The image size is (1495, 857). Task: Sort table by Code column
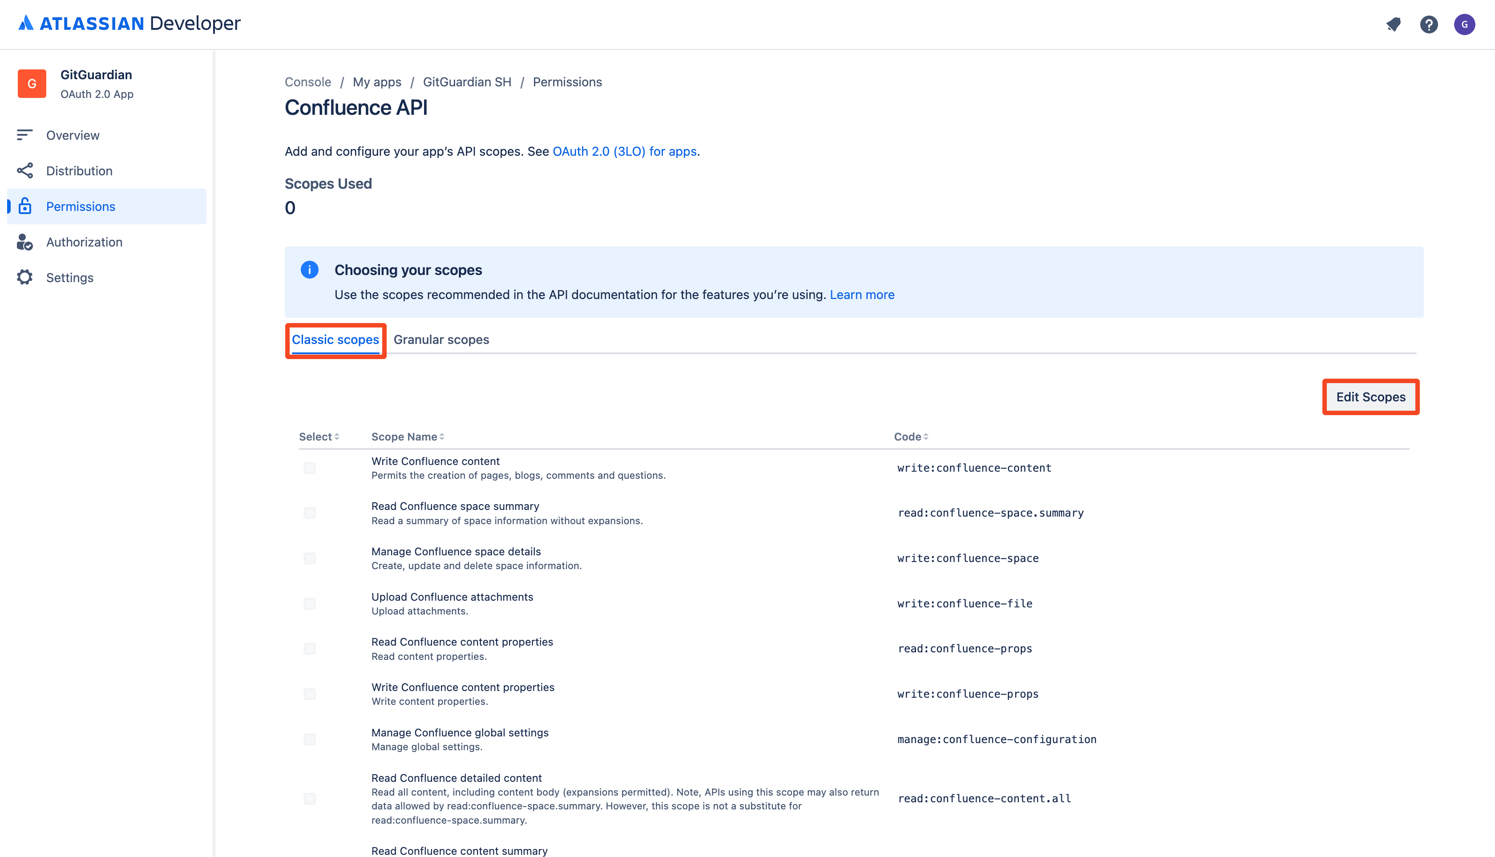coord(911,437)
